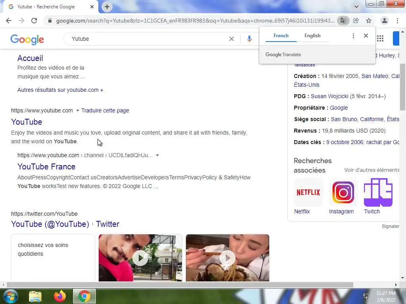The height and width of the screenshot is (304, 406).
Task: Open the Twitch logo thumbnail
Action: click(x=378, y=192)
